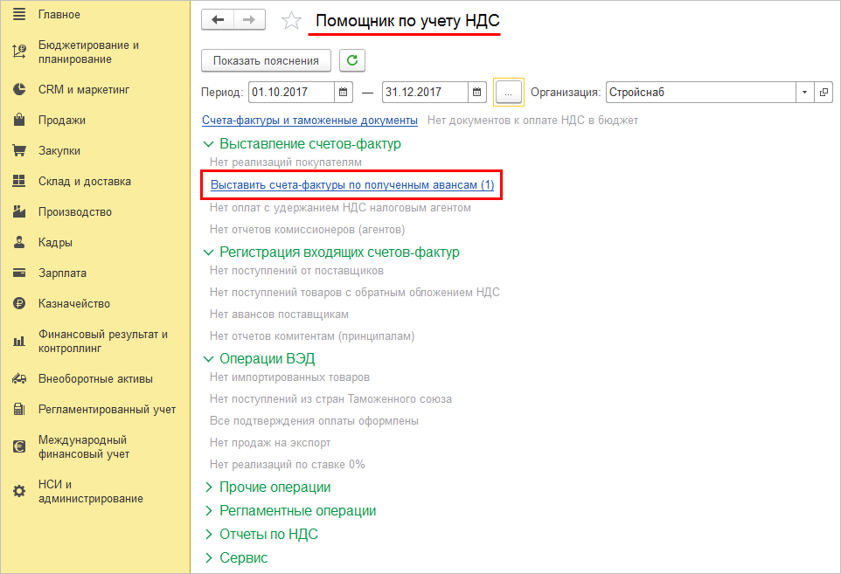
Task: Open Выставить счета-фактуры по полученным авансам link
Action: [352, 185]
